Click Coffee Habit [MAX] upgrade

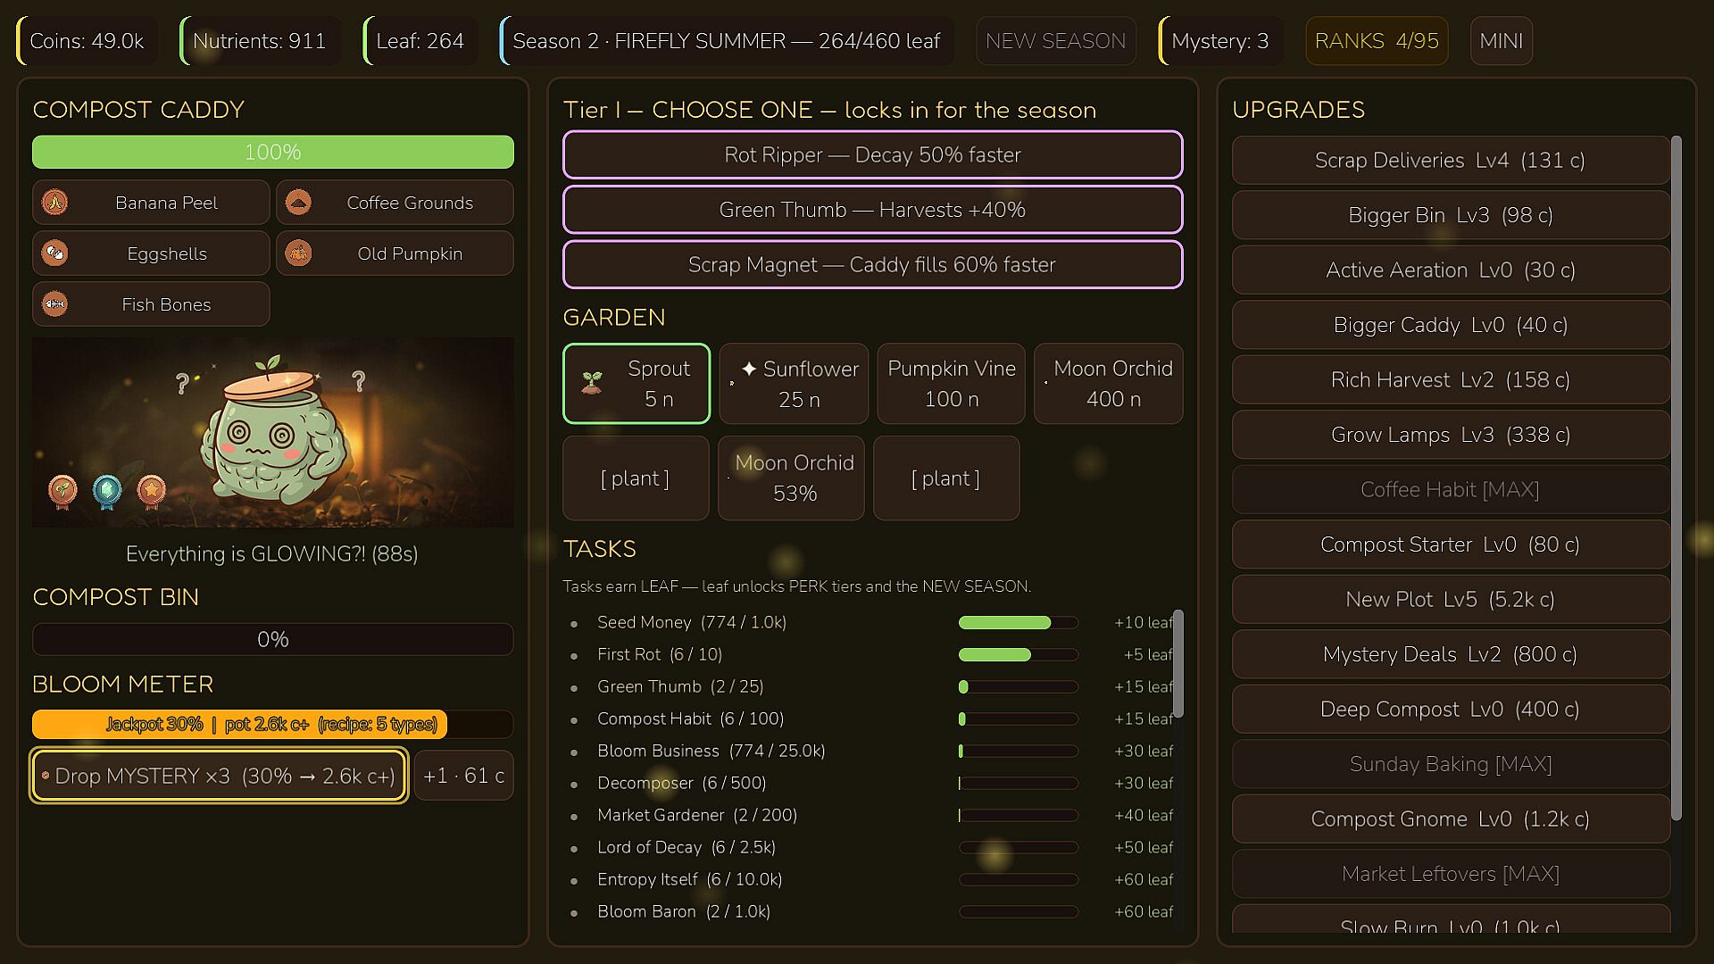click(1451, 490)
